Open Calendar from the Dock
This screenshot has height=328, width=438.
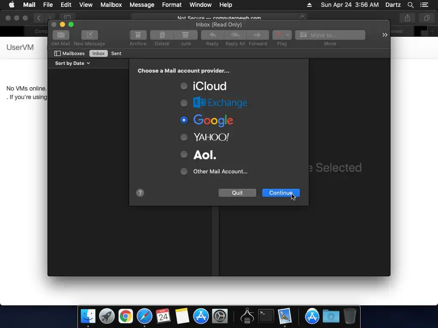click(163, 316)
